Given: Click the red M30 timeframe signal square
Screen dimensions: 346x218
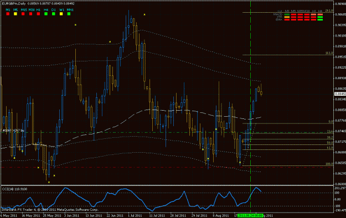Looking at the screenshot, I should pyautogui.click(x=30, y=14).
